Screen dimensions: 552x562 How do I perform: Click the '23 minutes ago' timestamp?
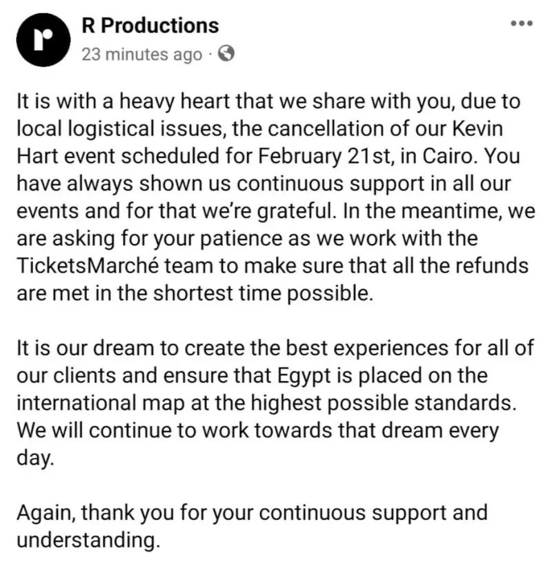[x=141, y=54]
